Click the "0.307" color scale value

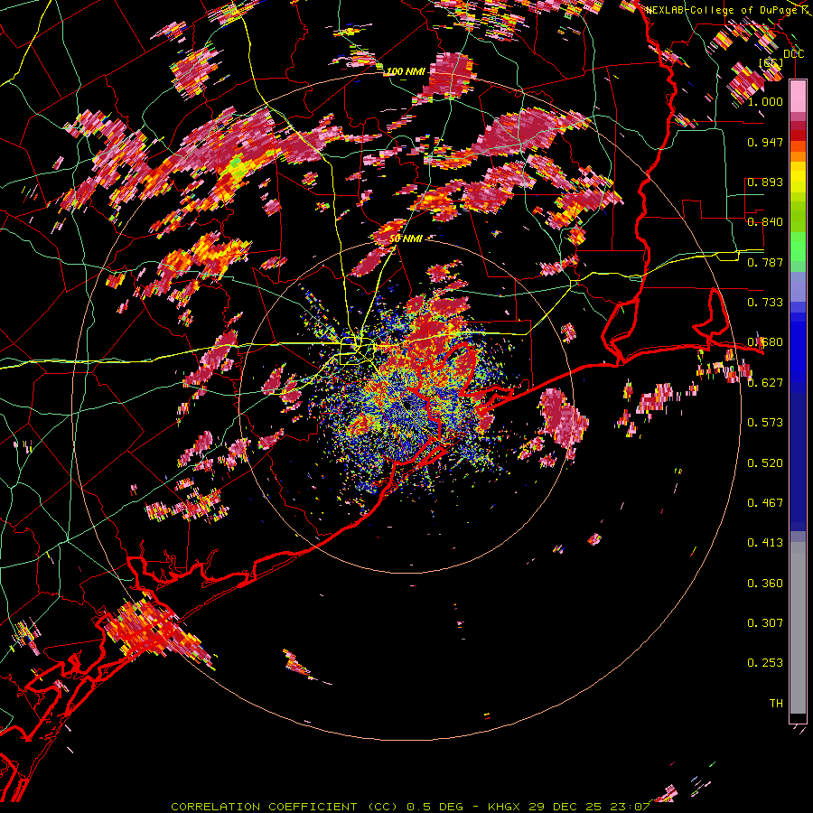coord(765,623)
